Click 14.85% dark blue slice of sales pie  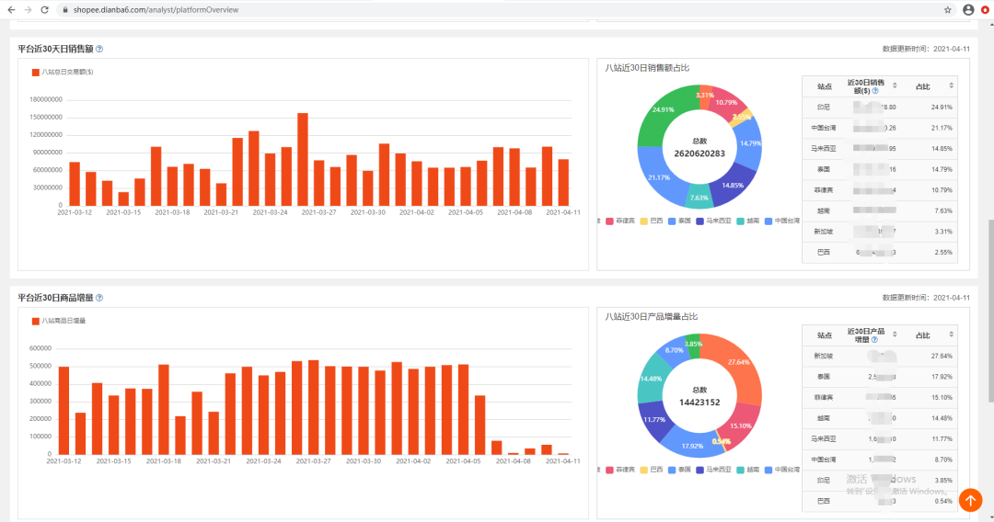[x=733, y=186]
